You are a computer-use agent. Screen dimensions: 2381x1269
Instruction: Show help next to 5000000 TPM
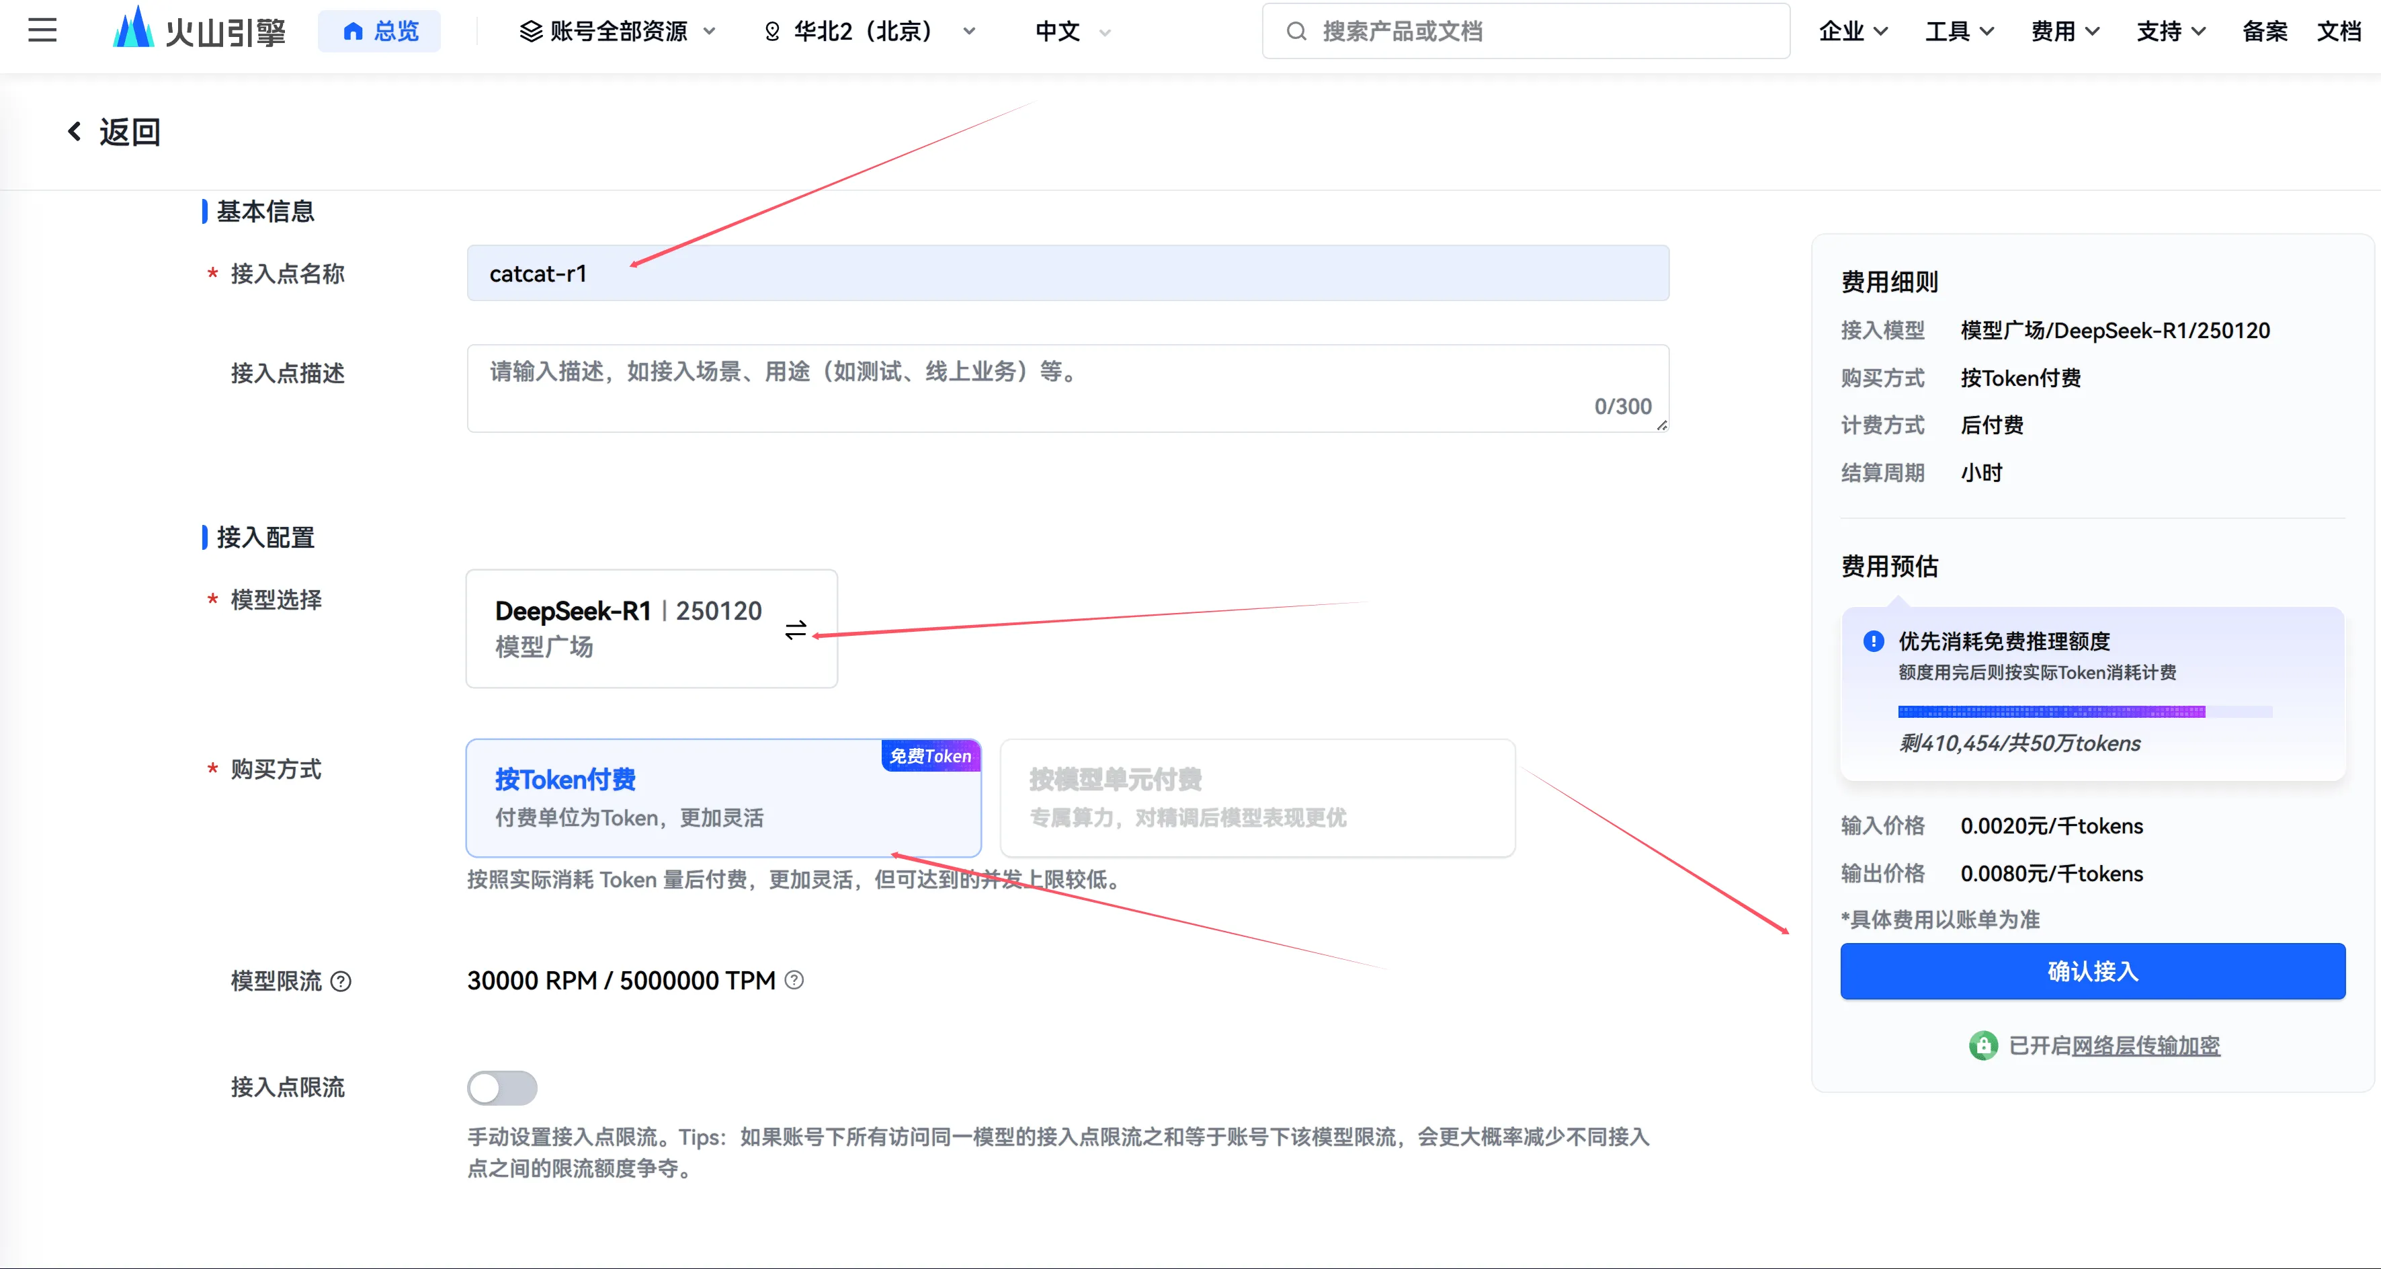794,980
